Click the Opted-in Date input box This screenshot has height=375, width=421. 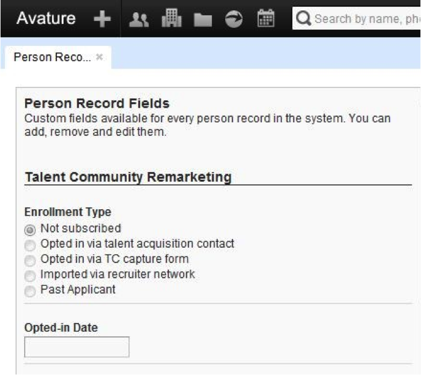tap(76, 347)
